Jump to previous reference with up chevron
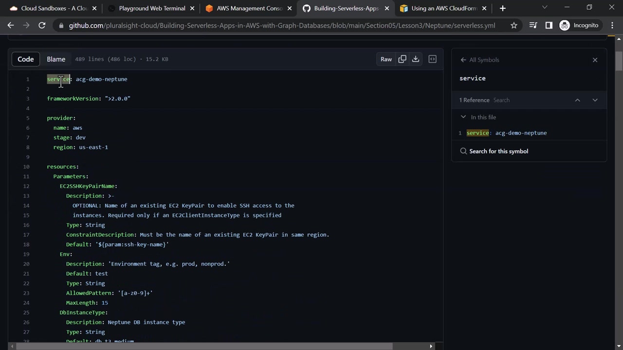The width and height of the screenshot is (623, 350). (x=578, y=100)
